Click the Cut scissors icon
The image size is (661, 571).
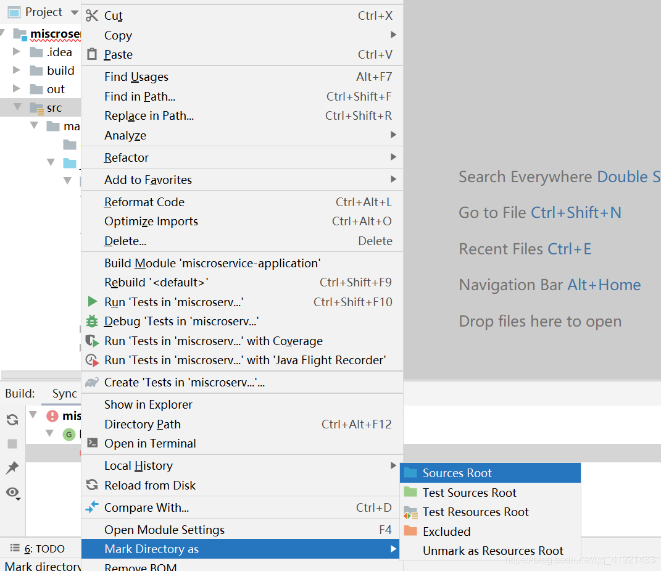[92, 15]
